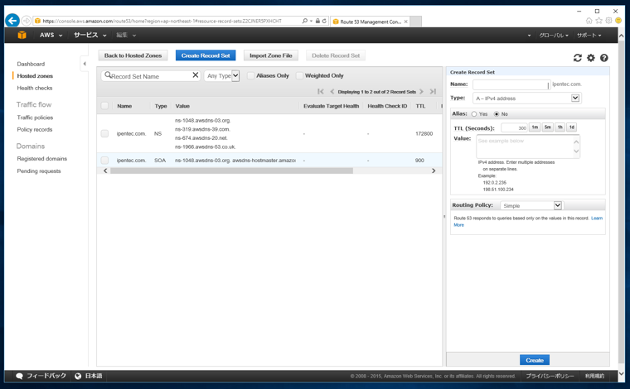Go back with browser back arrow
Image resolution: width=630 pixels, height=389 pixels.
(12, 21)
